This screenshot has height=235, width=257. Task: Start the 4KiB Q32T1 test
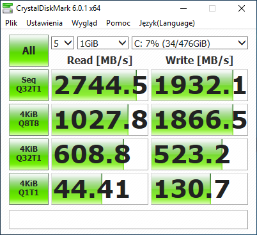(x=29, y=154)
